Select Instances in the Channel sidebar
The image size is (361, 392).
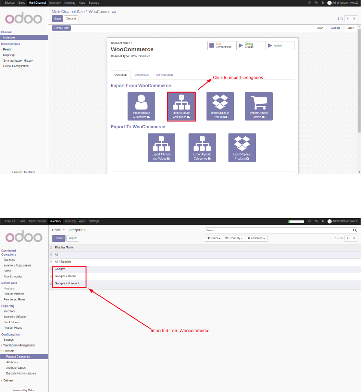24,37
